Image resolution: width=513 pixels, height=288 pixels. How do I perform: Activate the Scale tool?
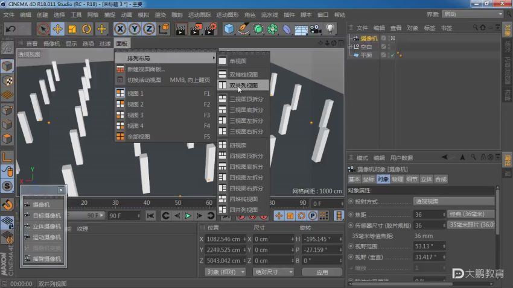[72, 29]
